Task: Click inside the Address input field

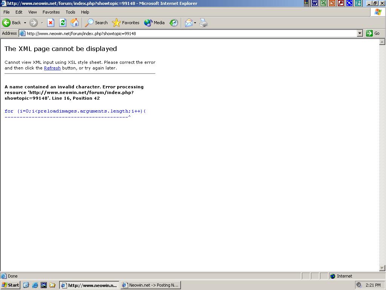Action: tap(151, 33)
